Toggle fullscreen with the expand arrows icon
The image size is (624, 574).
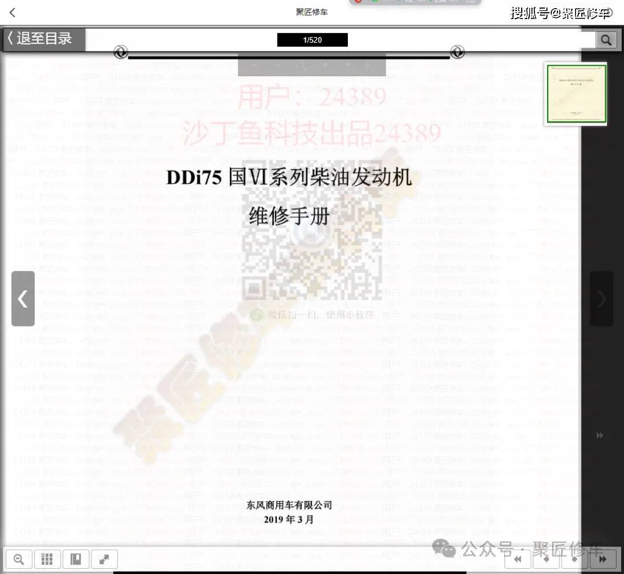click(104, 560)
